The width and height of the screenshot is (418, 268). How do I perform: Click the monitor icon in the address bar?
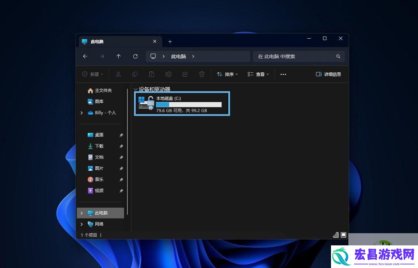153,56
